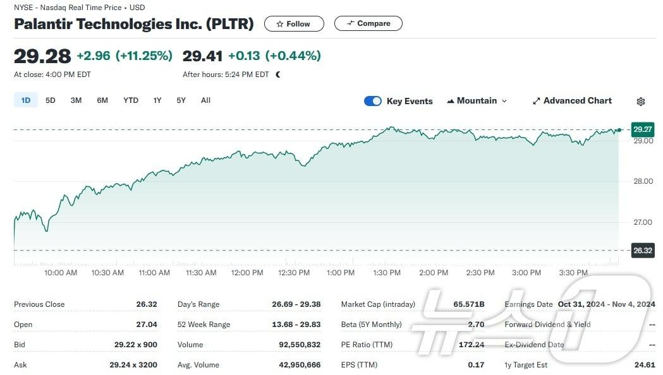Screen dimensions: 663x375
Task: Show the 5Y chart range
Action: pyautogui.click(x=181, y=100)
